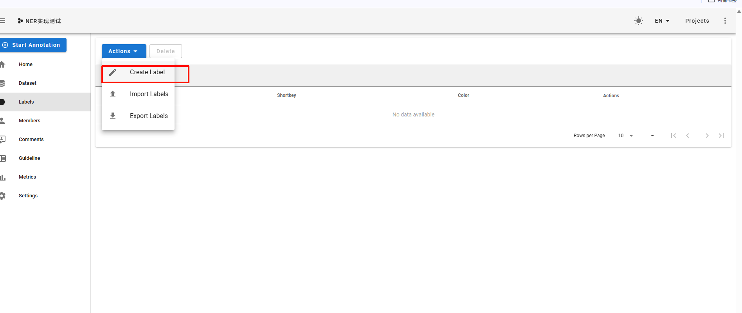Click the Dataset database icon

click(2, 83)
